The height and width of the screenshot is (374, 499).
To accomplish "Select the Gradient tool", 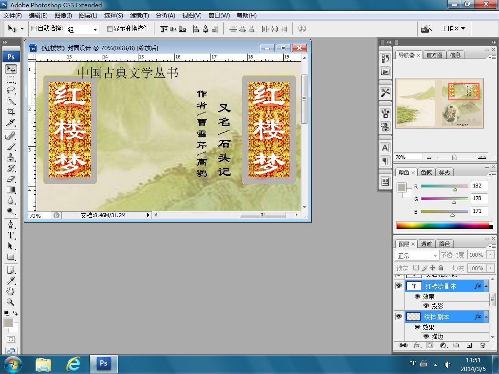I will coord(11,190).
